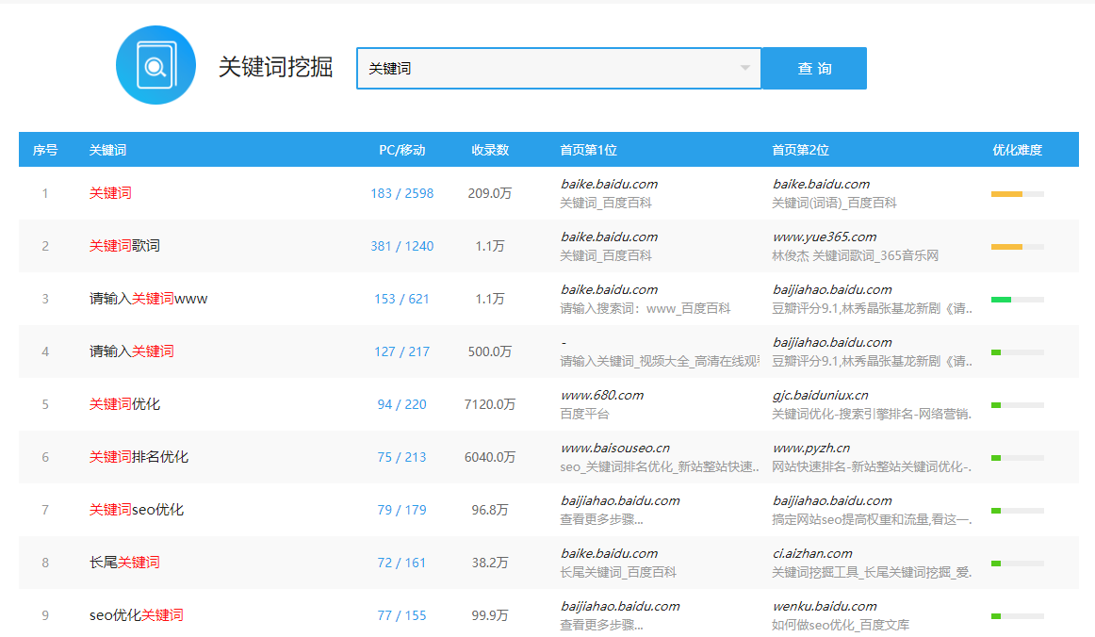The width and height of the screenshot is (1095, 637).
Task: Open 请输入关键词_视频大全 result
Action: coord(660,361)
